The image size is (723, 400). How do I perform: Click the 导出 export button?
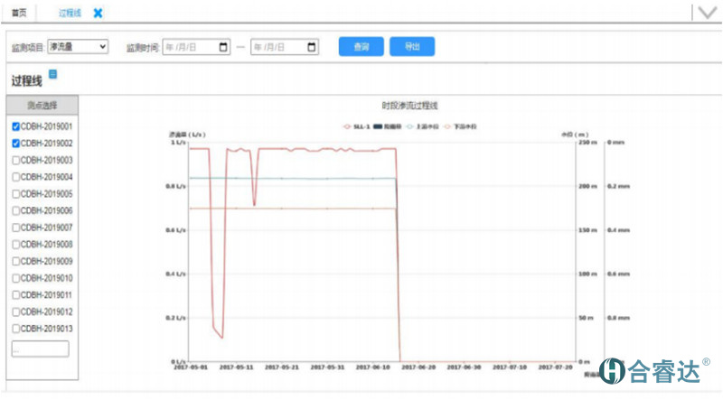pos(412,47)
